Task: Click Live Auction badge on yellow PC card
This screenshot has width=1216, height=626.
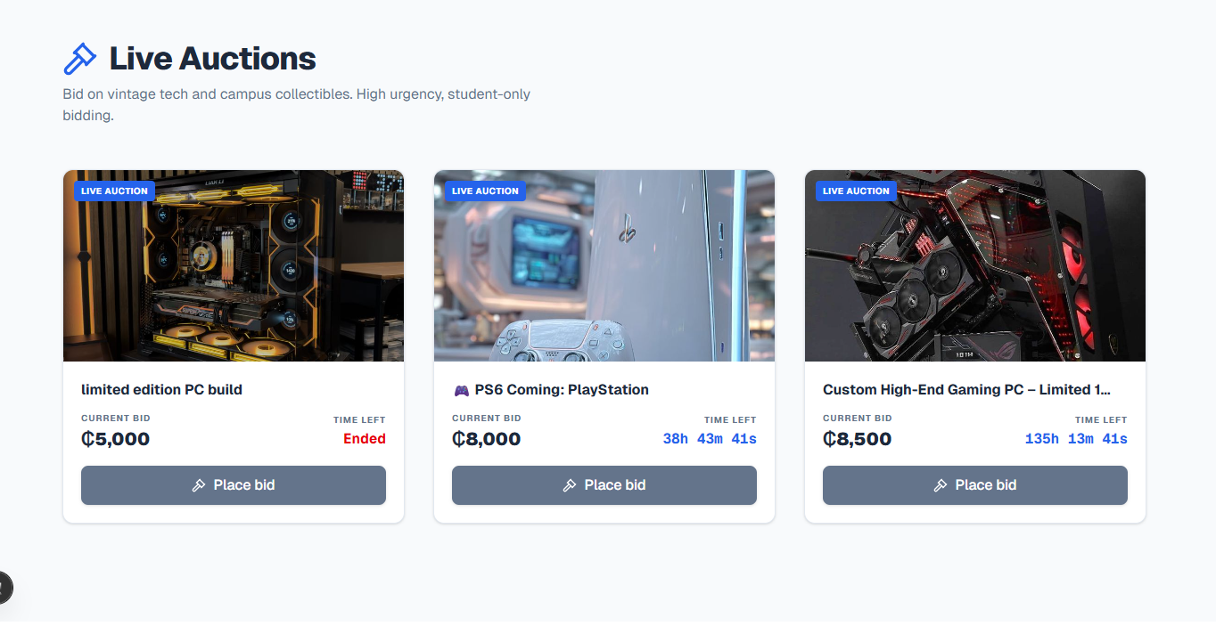Action: pos(114,191)
